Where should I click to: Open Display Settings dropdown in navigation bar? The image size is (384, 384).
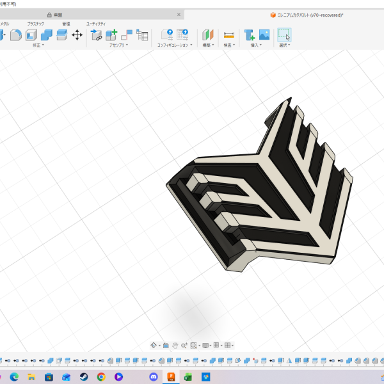pos(206,345)
